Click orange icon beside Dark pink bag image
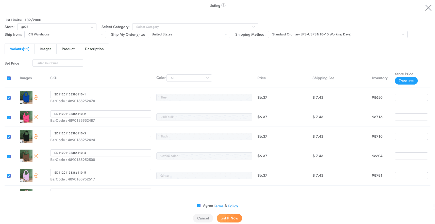 coord(36,117)
